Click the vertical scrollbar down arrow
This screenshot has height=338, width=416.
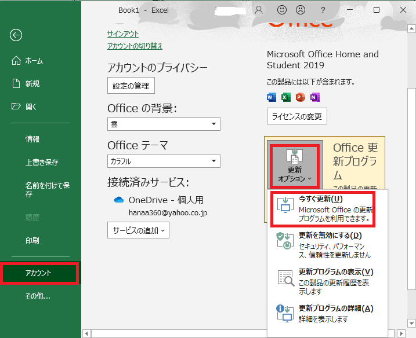(x=411, y=323)
